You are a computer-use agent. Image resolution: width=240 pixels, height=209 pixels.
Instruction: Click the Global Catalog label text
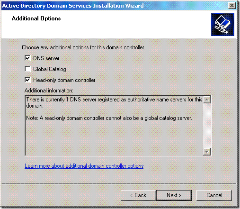pyautogui.click(x=50, y=69)
